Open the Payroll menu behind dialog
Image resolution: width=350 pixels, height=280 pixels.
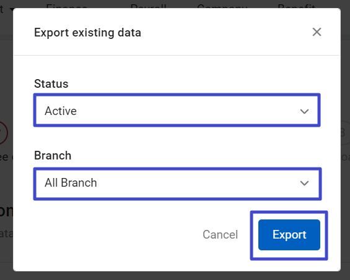[x=148, y=6]
